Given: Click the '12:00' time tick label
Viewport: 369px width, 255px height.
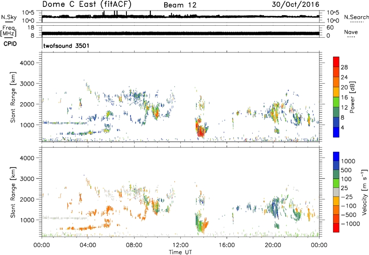Looking at the screenshot, I should 180,245.
